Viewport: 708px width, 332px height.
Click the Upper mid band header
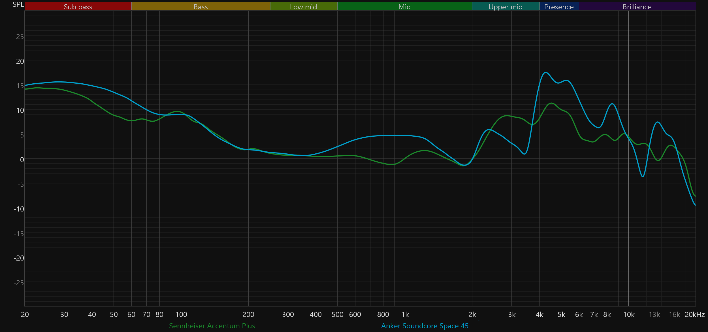(506, 7)
